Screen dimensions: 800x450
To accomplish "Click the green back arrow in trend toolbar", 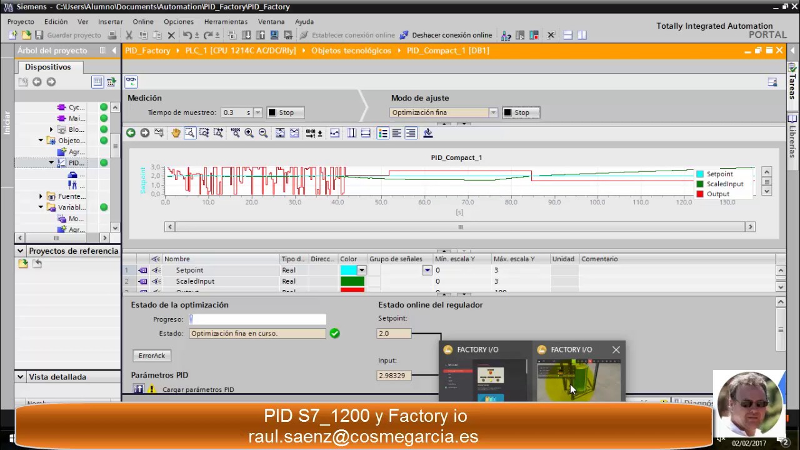I will (131, 132).
